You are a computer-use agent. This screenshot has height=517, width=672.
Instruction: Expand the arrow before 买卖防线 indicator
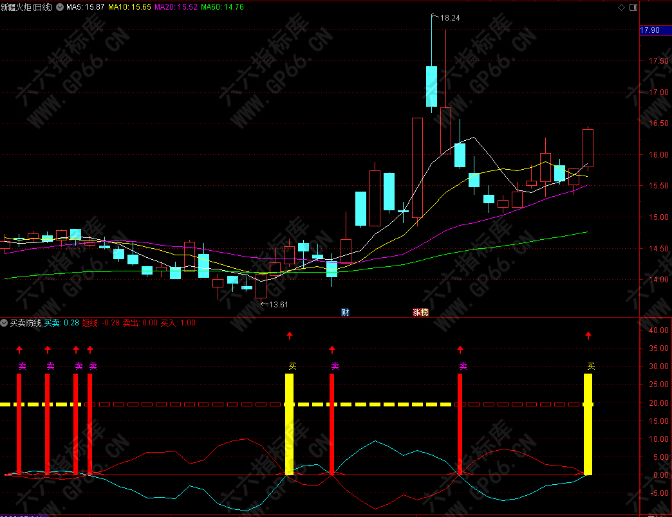pos(4,323)
